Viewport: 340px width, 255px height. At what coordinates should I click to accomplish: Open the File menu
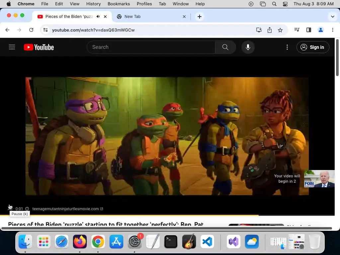tap(45, 4)
